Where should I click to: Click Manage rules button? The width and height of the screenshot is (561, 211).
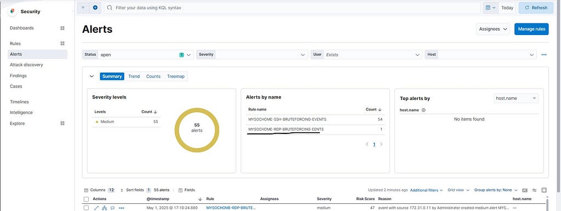coord(531,29)
